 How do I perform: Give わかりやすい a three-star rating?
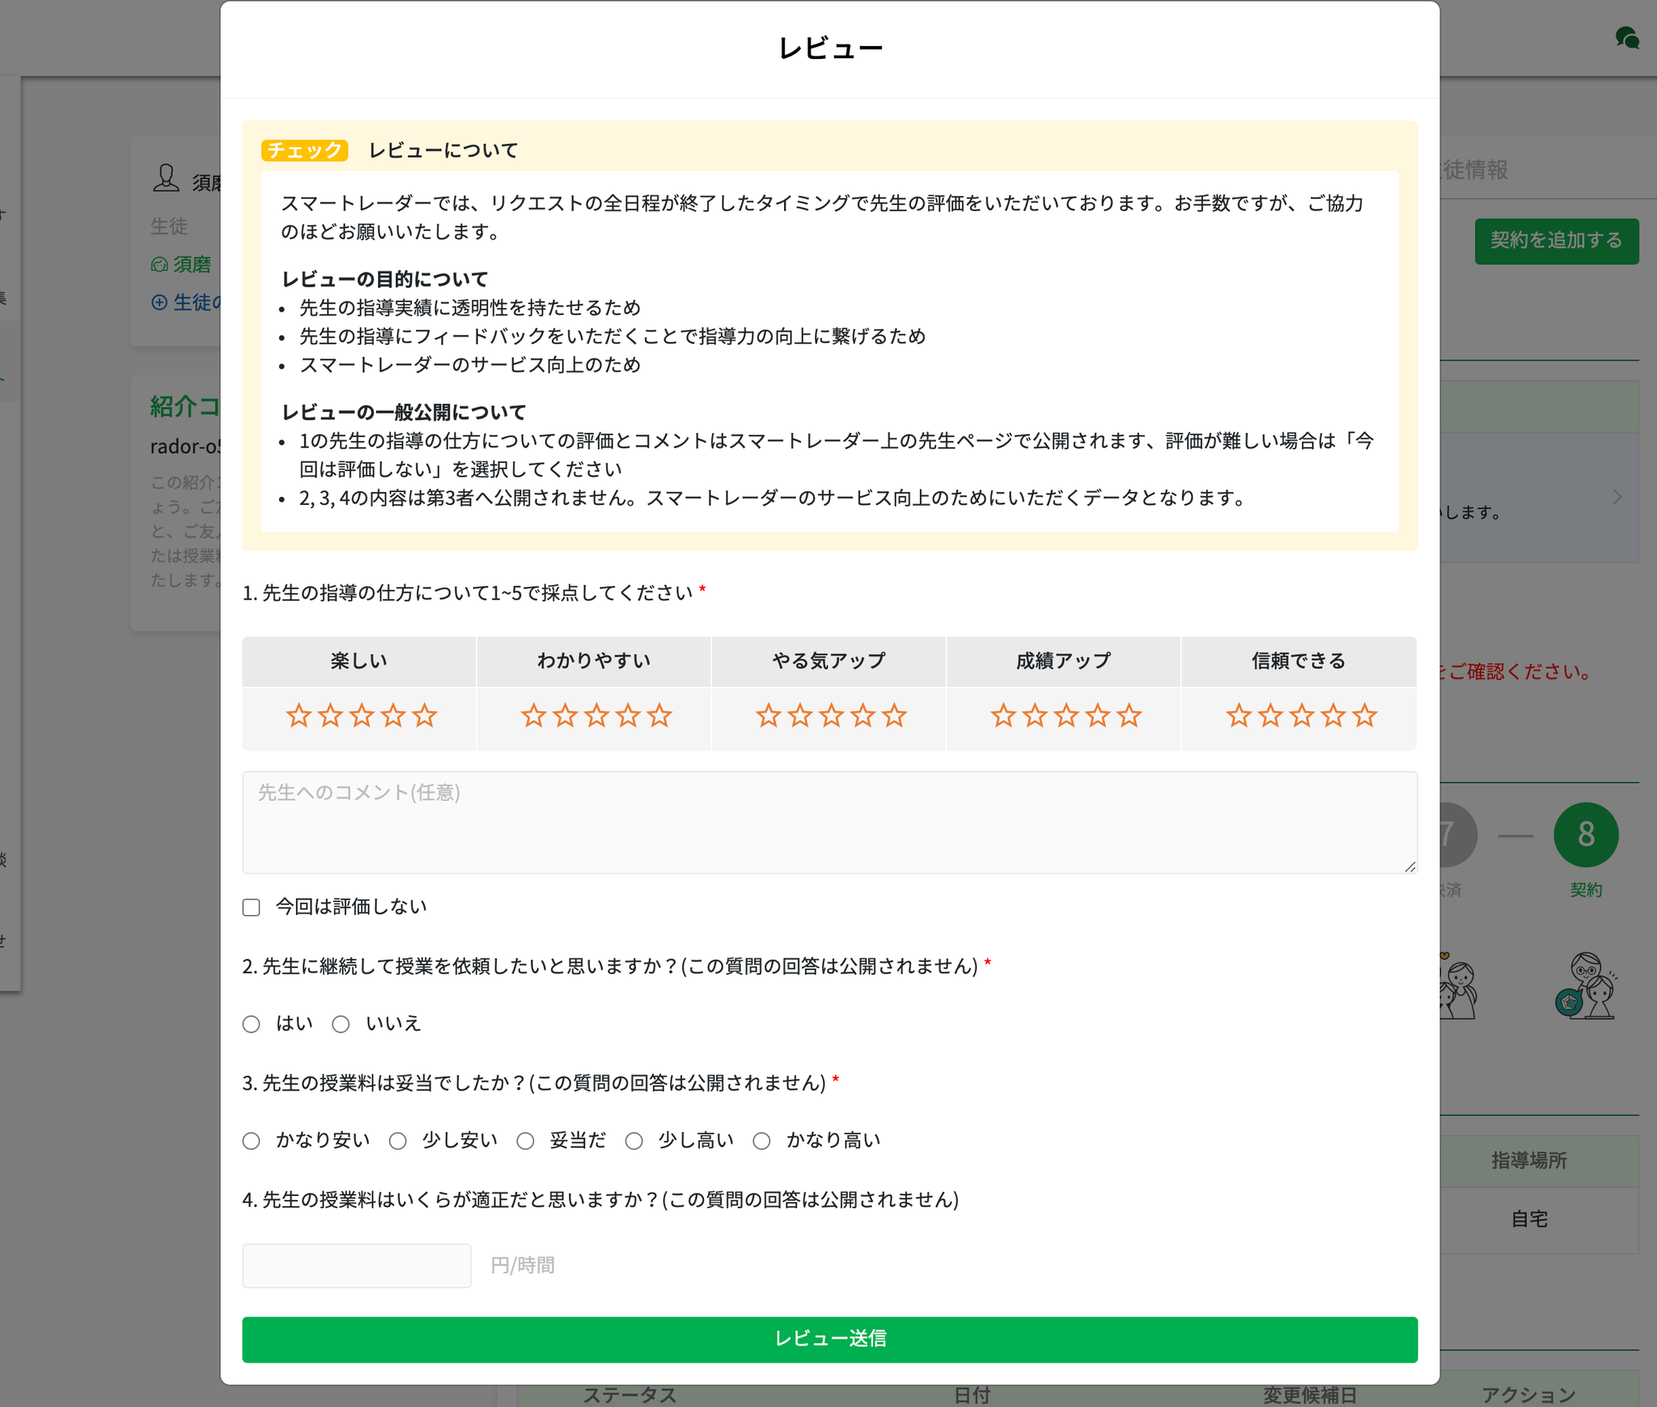596,715
